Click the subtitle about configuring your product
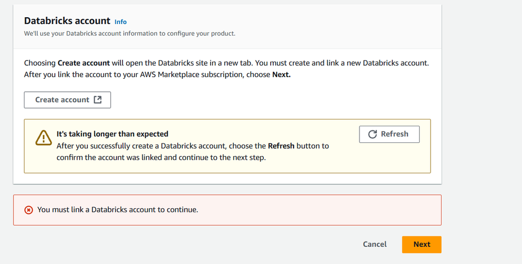 (130, 33)
